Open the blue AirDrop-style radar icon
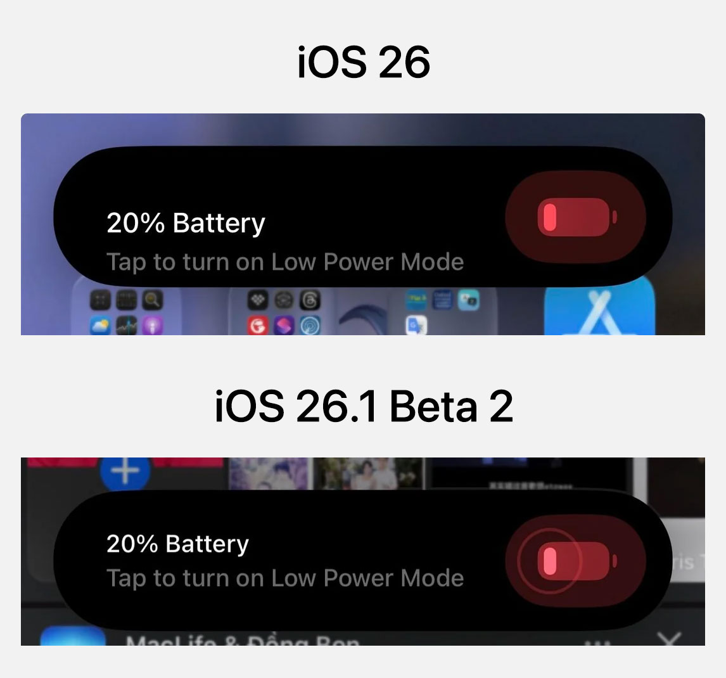726x678 pixels. (310, 326)
